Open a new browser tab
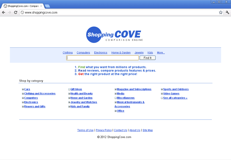Screen dimensions: 231x160 tap(47, 6)
